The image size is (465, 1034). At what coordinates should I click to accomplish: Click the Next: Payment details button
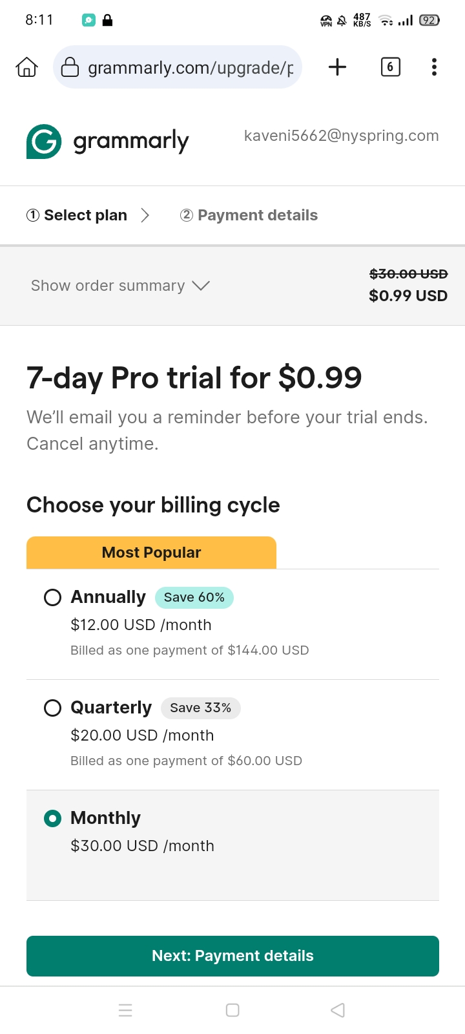coord(232,956)
